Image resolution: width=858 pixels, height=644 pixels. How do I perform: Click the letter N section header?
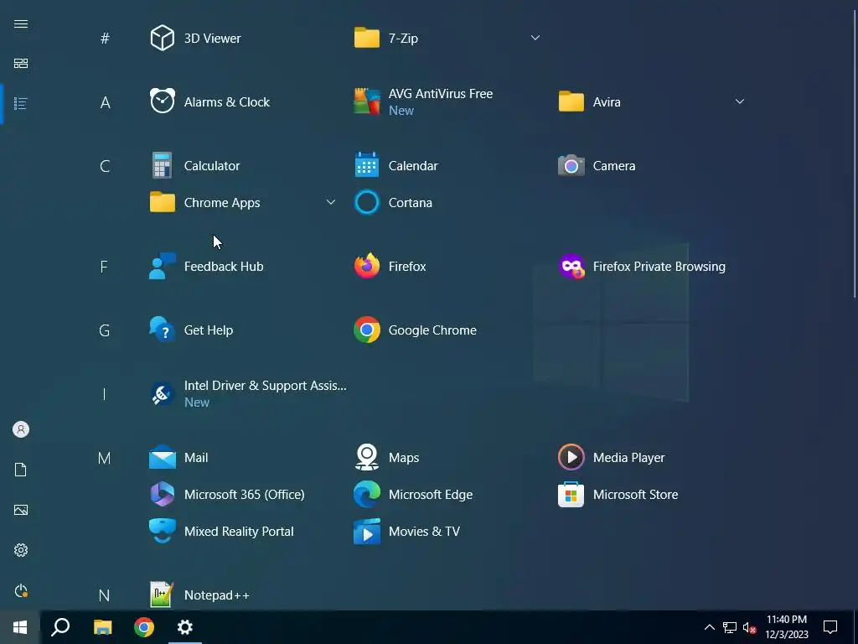pyautogui.click(x=104, y=595)
